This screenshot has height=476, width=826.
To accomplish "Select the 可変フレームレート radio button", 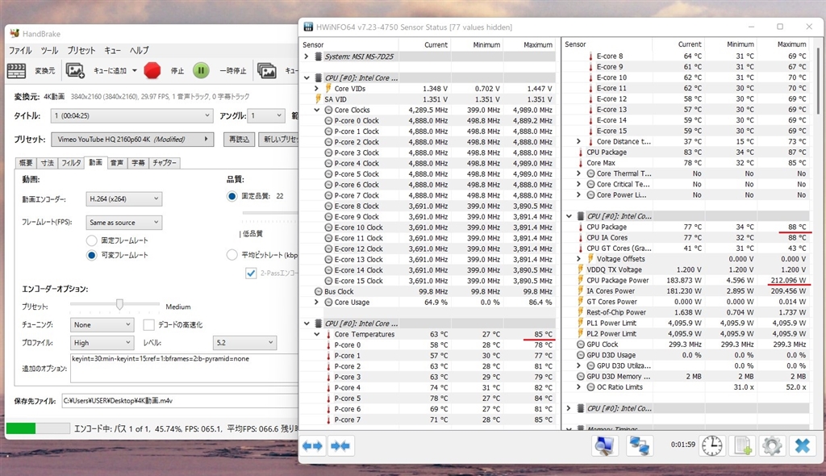I will (92, 255).
